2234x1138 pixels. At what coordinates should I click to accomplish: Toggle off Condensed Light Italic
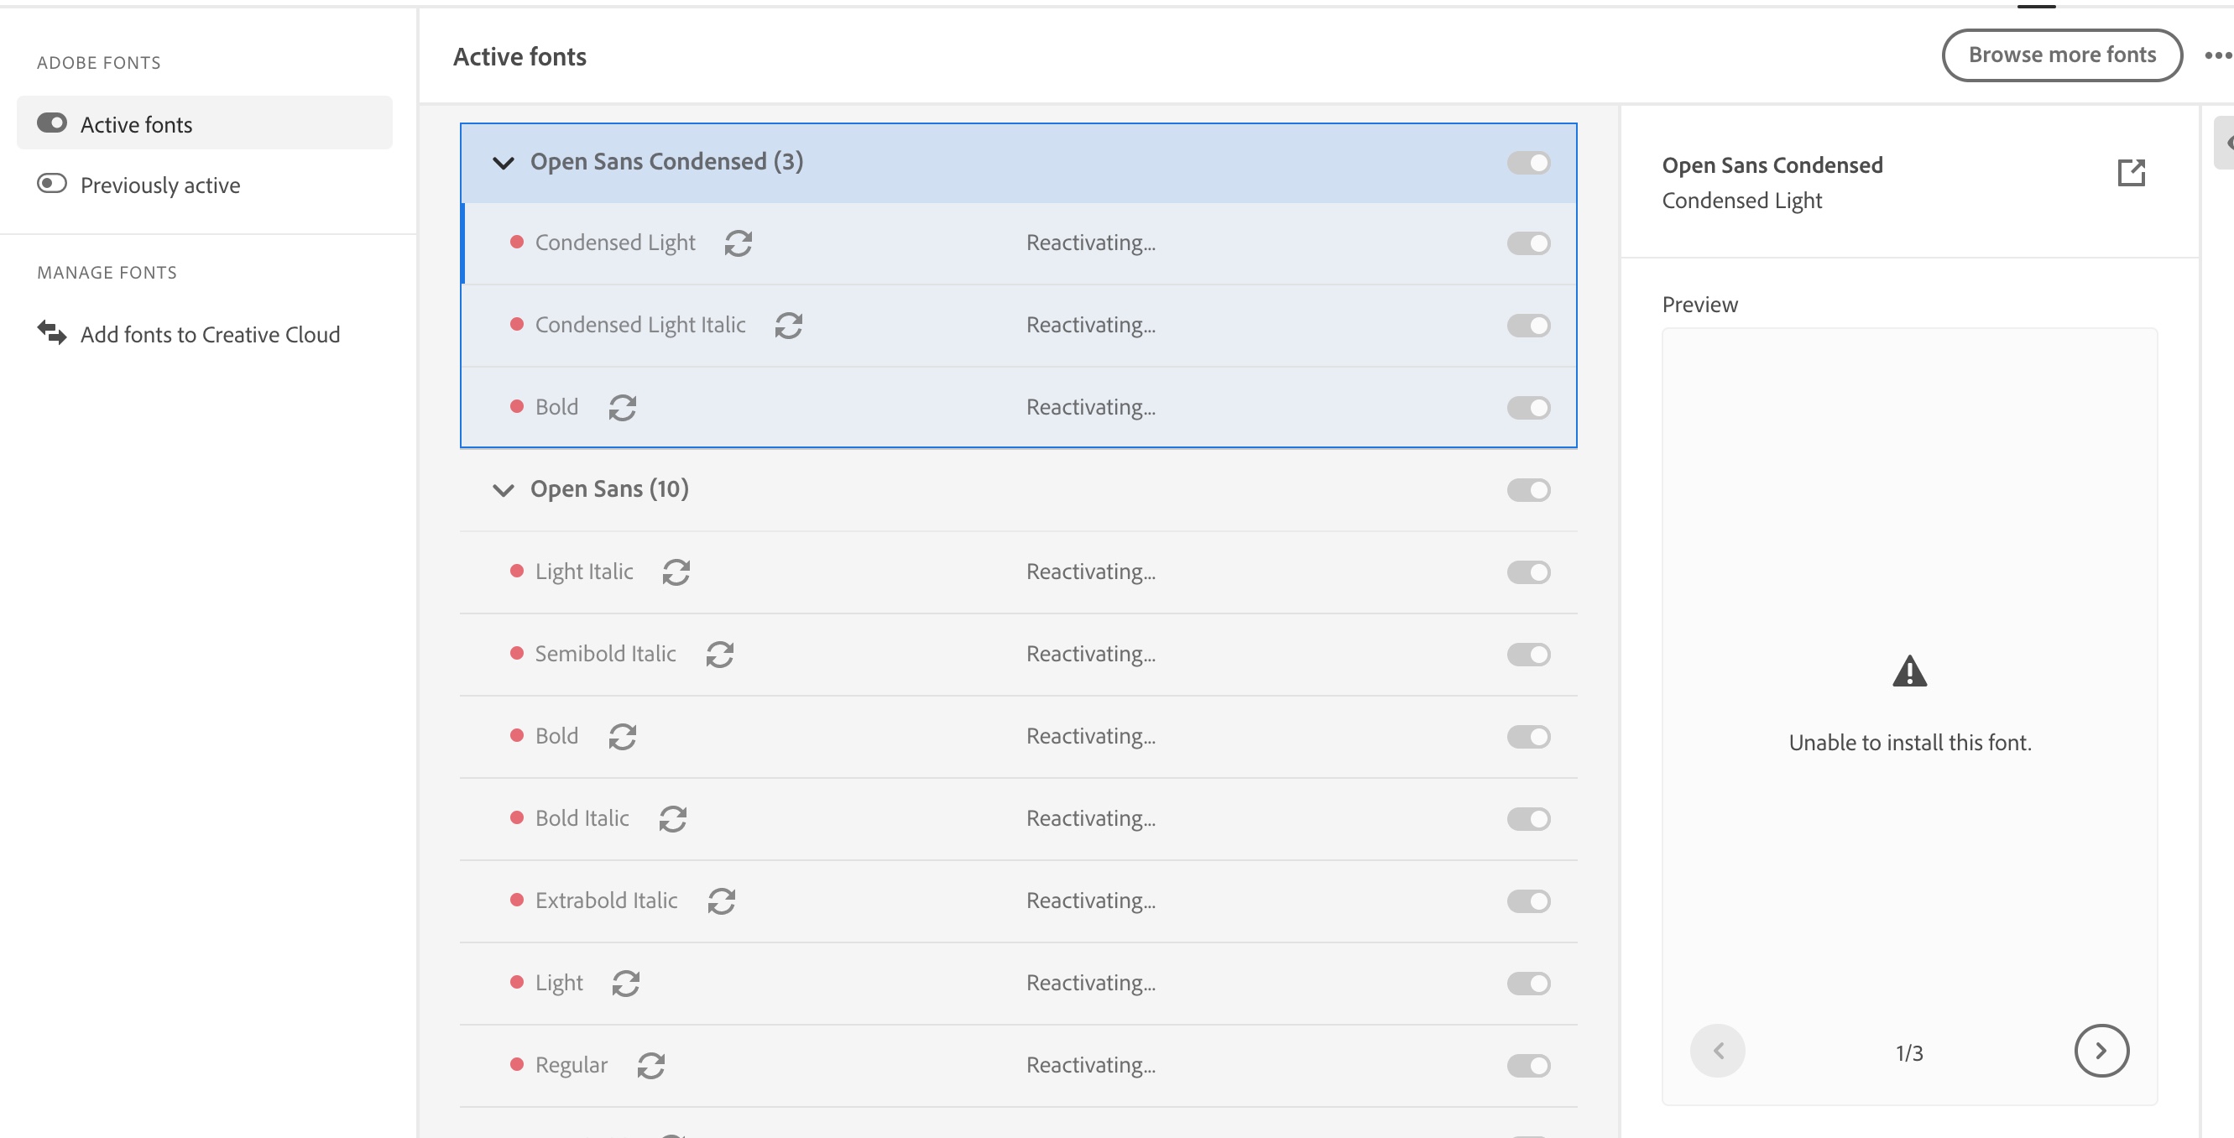point(1529,326)
